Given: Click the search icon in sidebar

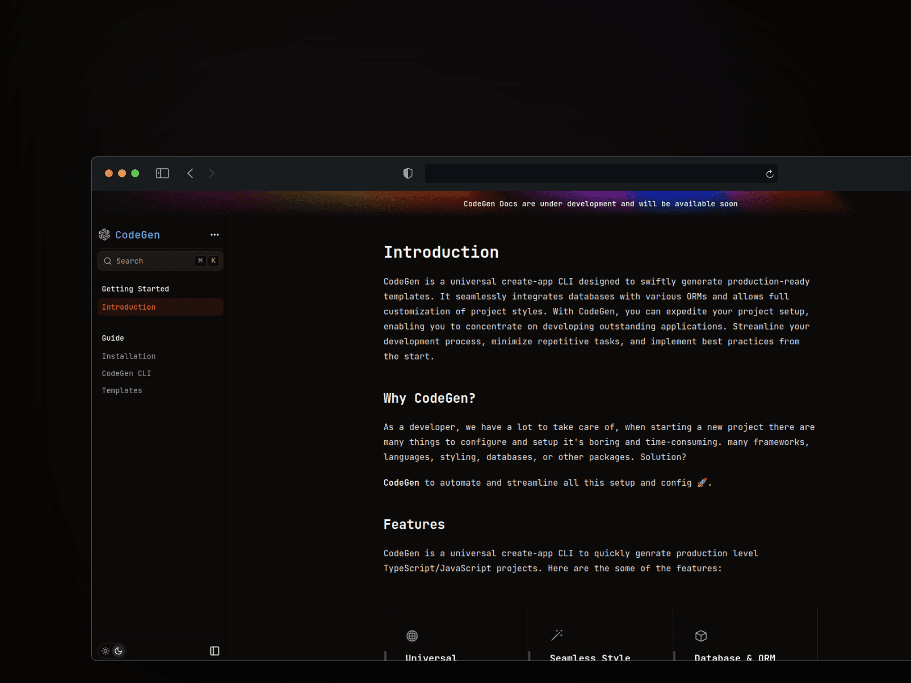Looking at the screenshot, I should point(108,260).
